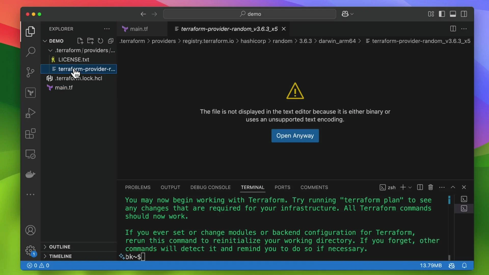489x275 pixels.
Task: Click errors and warnings status bar item
Action: 38,266
